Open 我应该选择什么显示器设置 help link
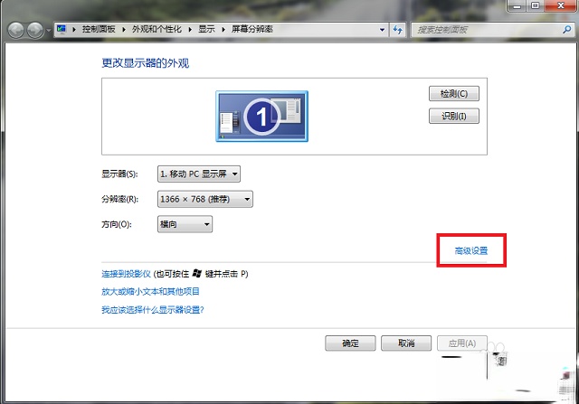 point(153,309)
